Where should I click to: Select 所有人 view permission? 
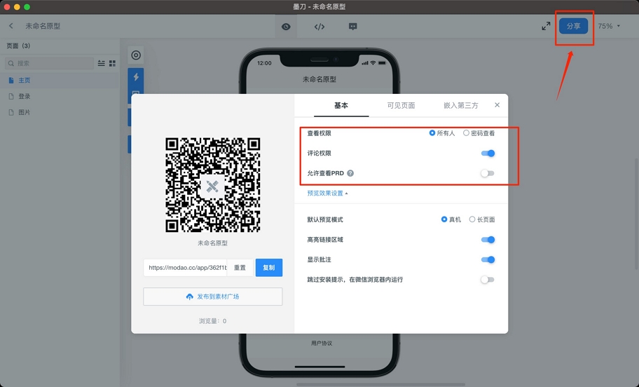441,133
